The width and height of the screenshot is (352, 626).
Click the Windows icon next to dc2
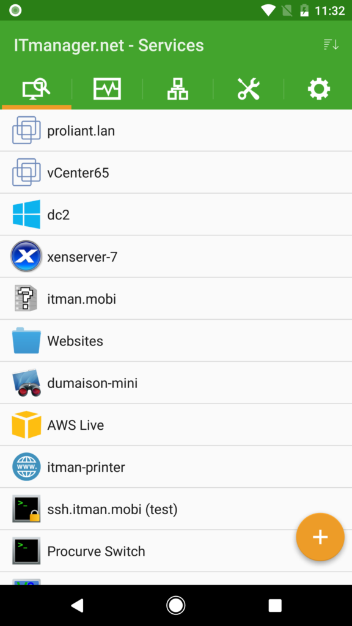(26, 215)
